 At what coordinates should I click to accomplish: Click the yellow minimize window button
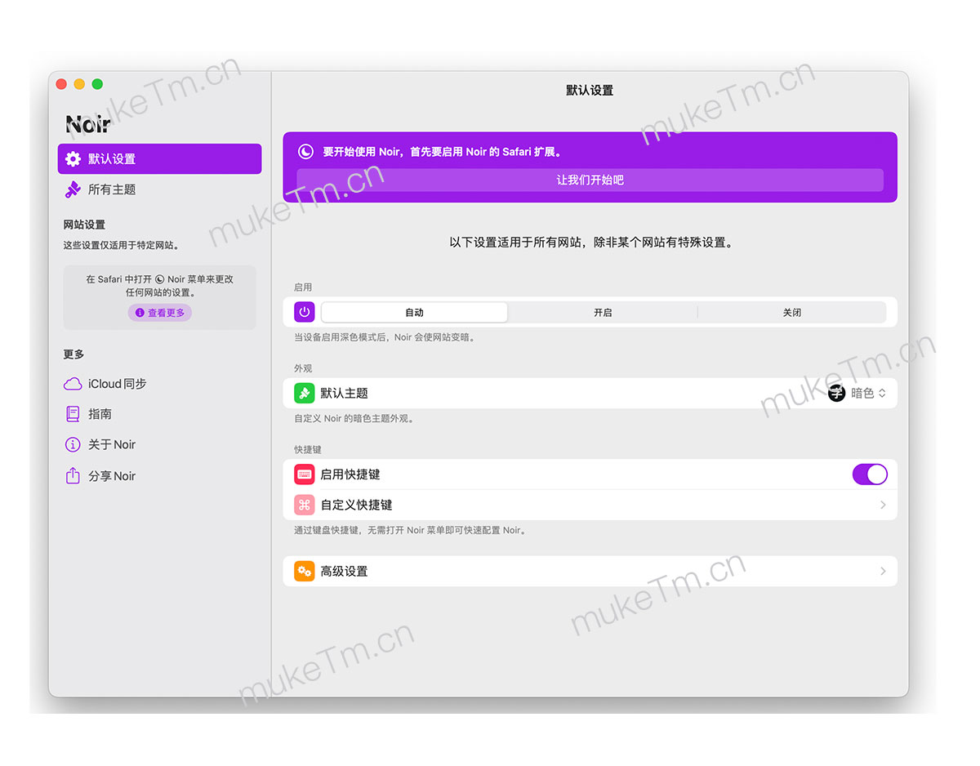(x=79, y=84)
